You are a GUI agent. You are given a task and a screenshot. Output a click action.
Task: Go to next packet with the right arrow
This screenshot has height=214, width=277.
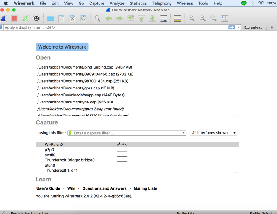119,18
